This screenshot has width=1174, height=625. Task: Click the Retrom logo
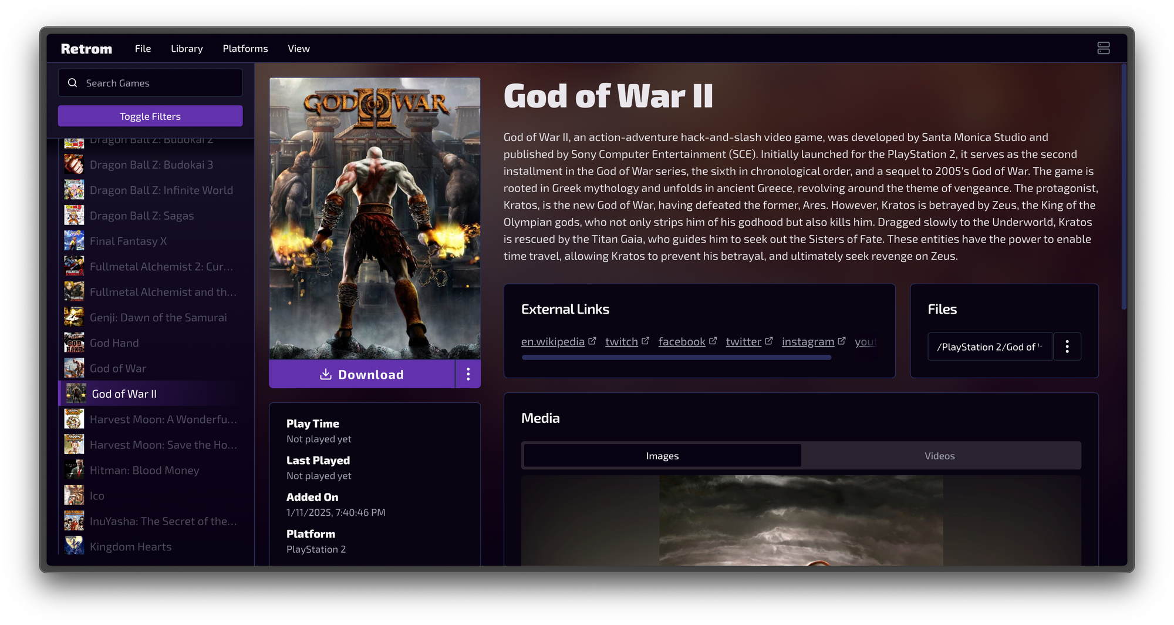tap(86, 49)
